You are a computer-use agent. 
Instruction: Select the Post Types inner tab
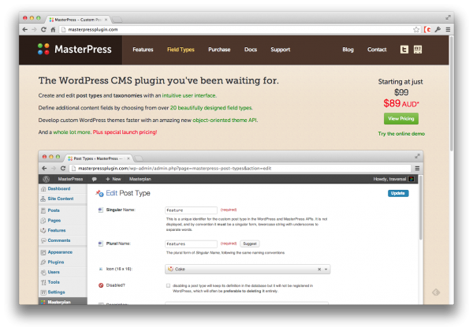coord(99,158)
